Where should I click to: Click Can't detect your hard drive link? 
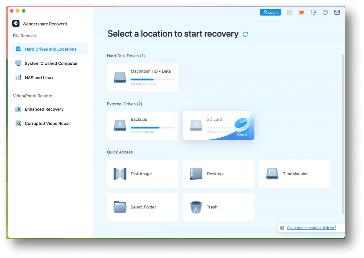(x=311, y=228)
